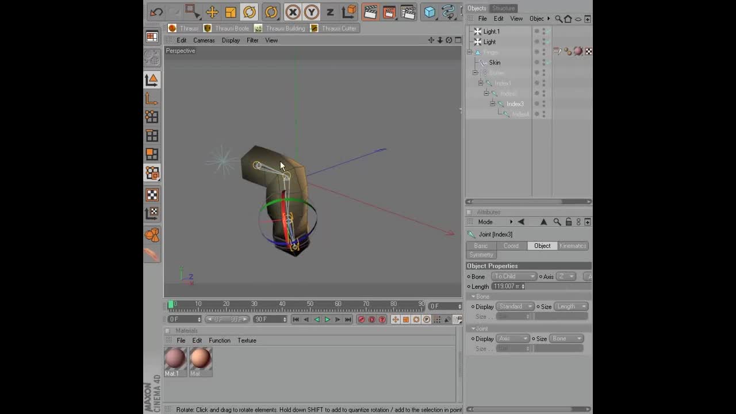Select the polygons mode icon
Image resolution: width=736 pixels, height=414 pixels.
pyautogui.click(x=152, y=154)
